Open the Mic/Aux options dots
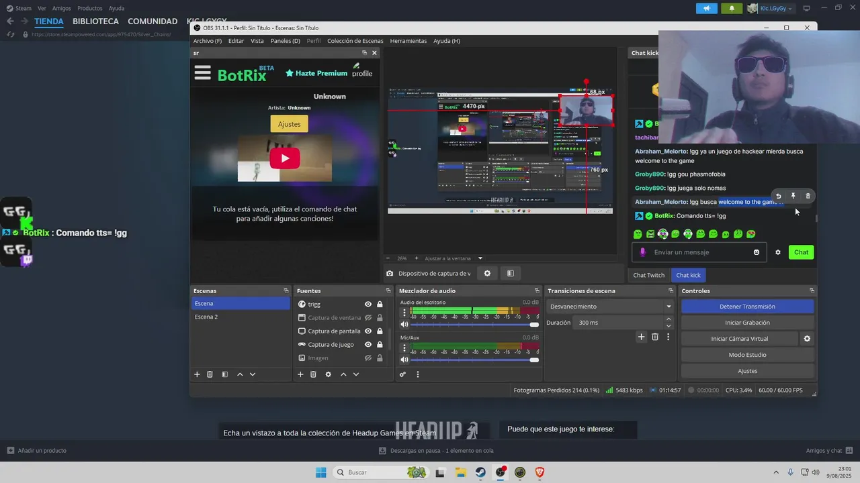 coord(404,347)
